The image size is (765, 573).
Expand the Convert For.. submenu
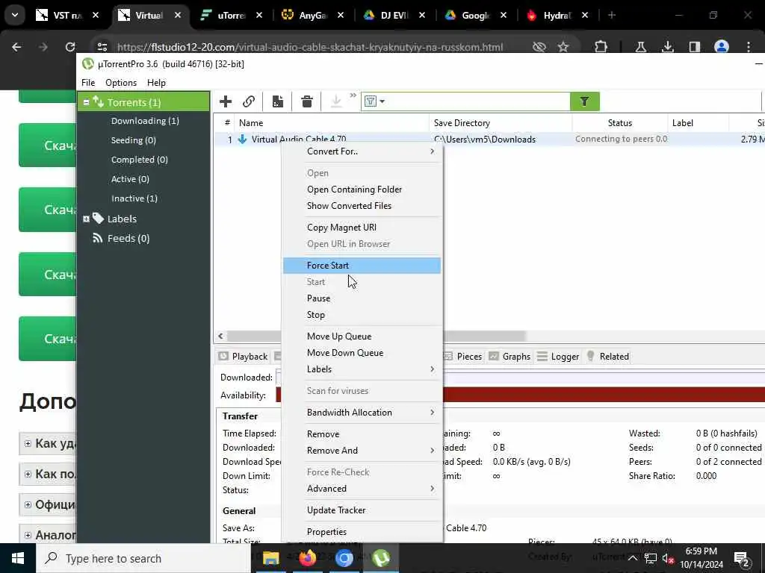362,151
